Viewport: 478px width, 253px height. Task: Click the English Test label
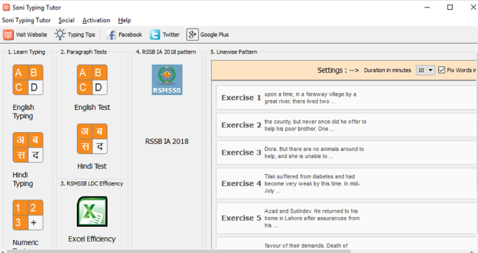[92, 107]
